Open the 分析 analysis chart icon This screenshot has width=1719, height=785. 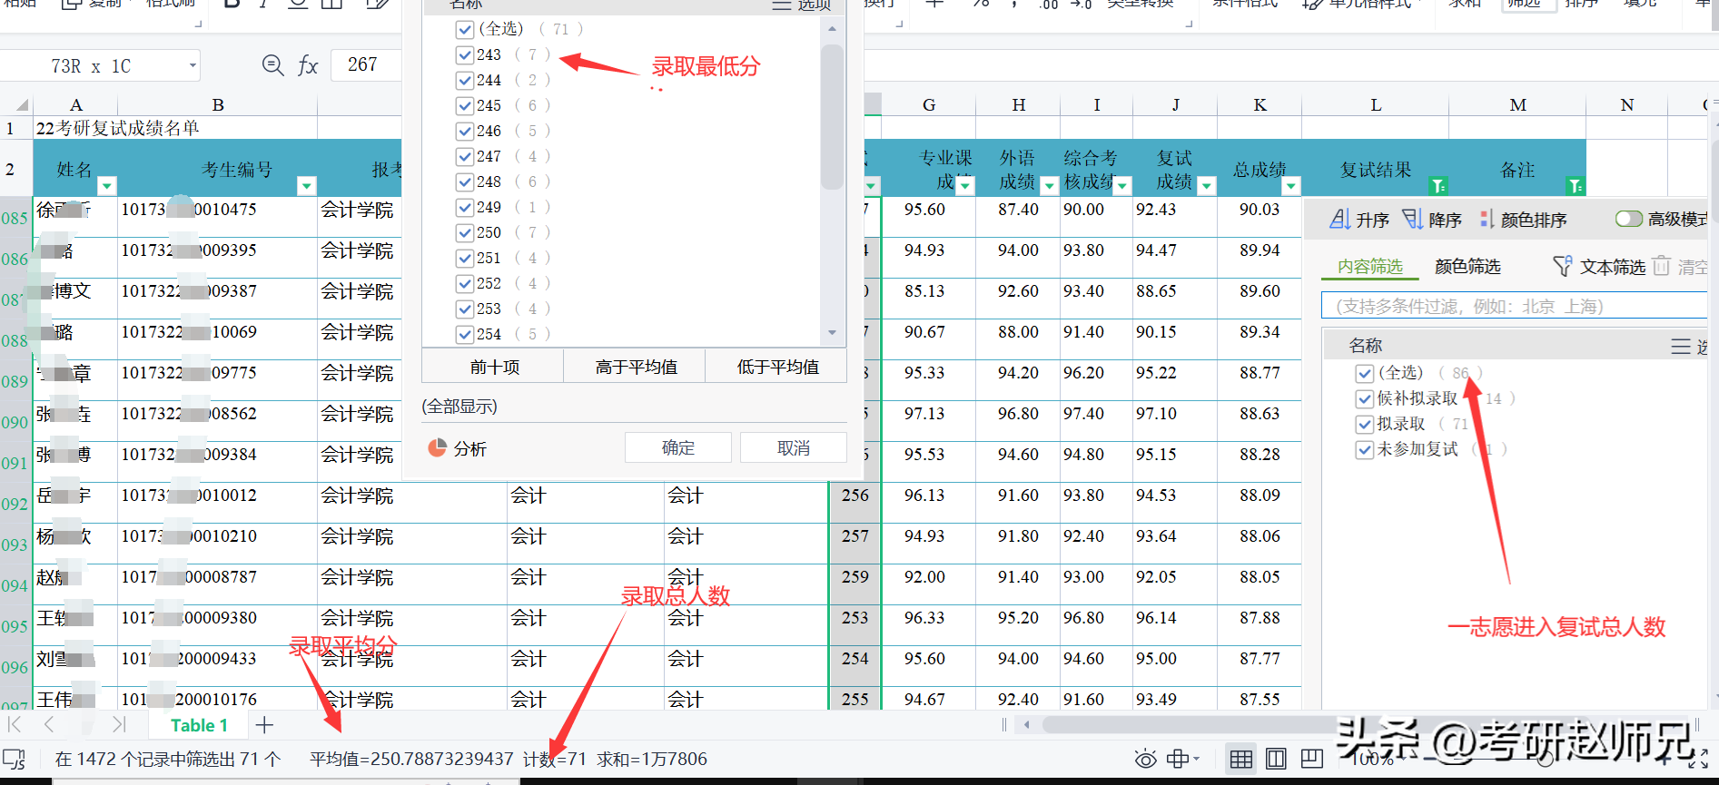437,448
